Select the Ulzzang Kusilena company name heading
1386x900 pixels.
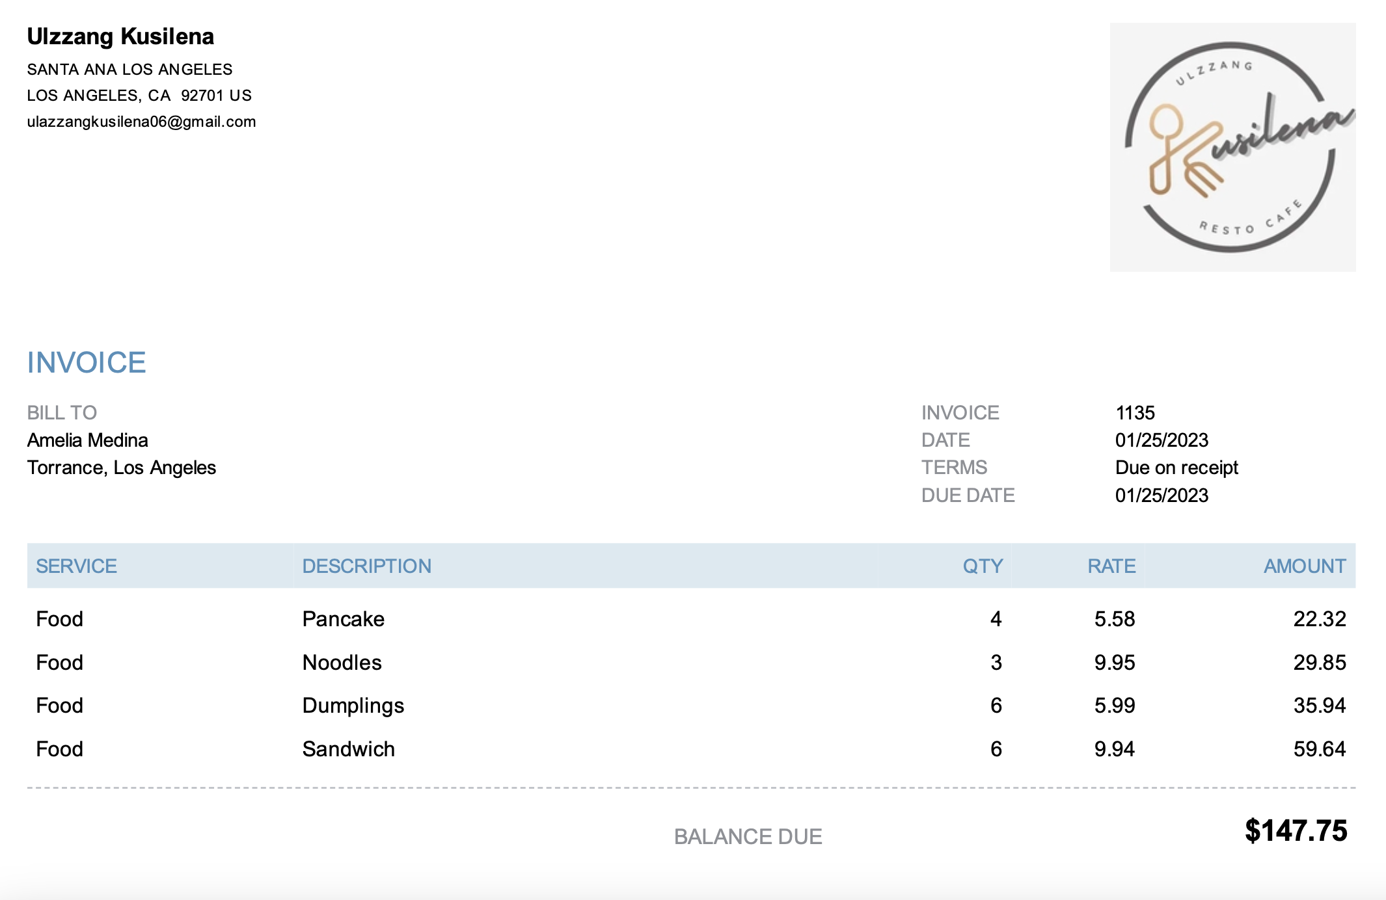coord(120,36)
